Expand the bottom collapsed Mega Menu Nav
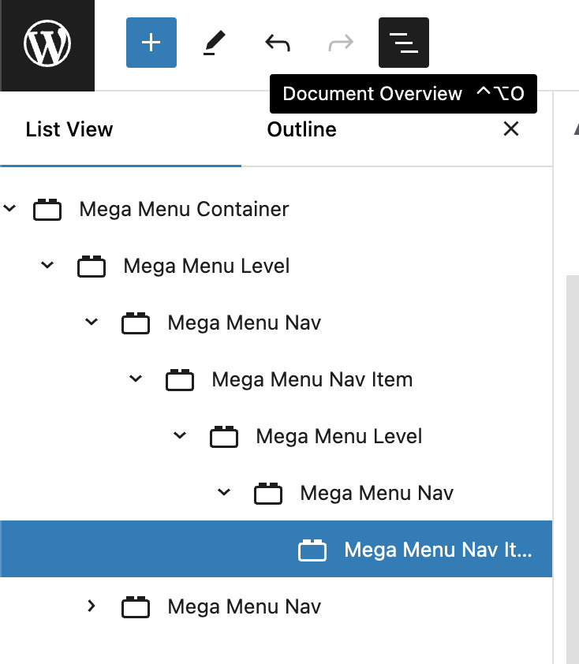Image resolution: width=579 pixels, height=664 pixels. tap(92, 606)
